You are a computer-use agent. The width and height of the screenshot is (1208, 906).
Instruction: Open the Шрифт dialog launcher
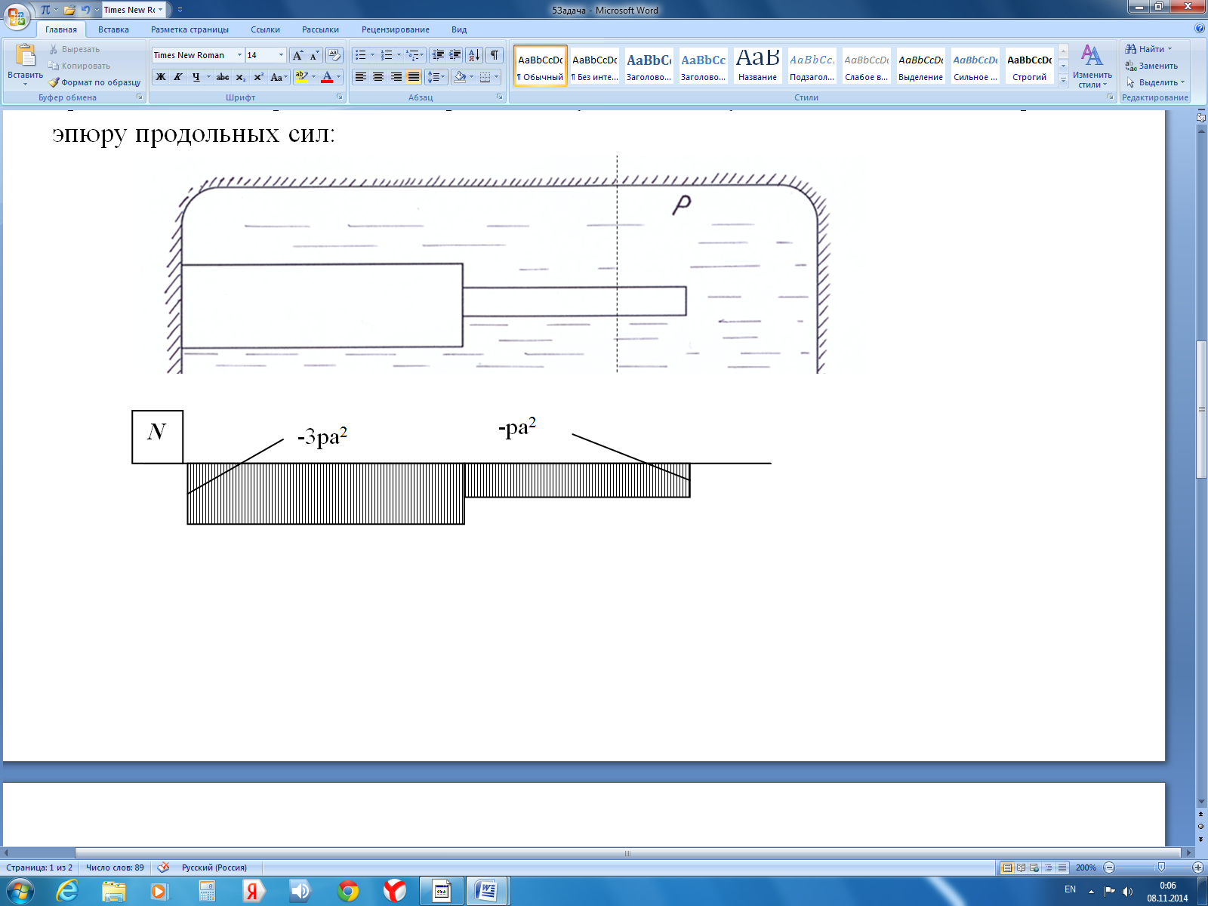(339, 97)
